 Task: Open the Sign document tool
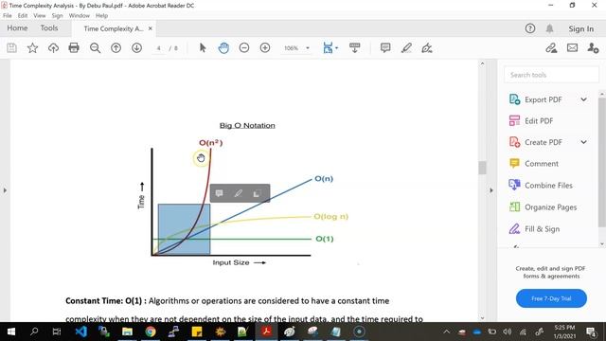pos(427,48)
